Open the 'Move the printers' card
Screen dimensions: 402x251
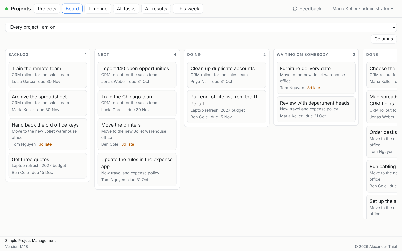coord(137,134)
